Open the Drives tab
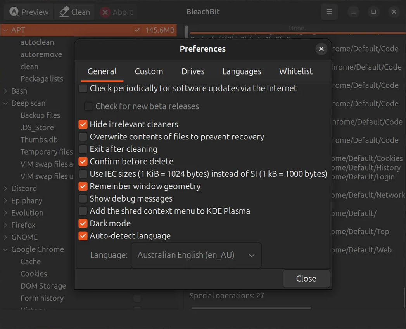406x329 pixels. (193, 71)
